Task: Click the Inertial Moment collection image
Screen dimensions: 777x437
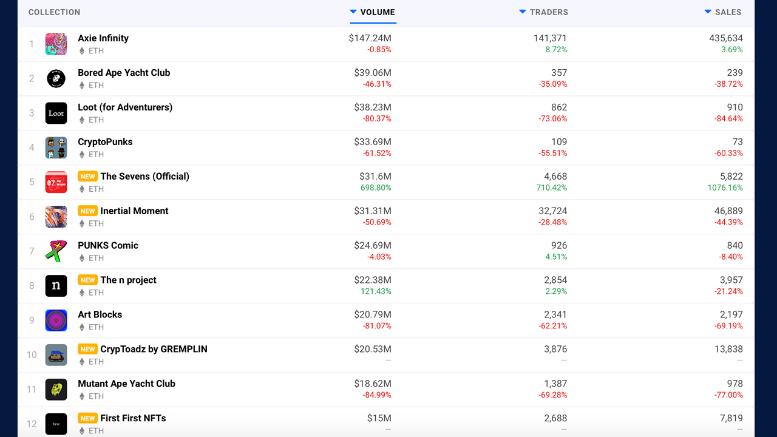Action: 56,217
